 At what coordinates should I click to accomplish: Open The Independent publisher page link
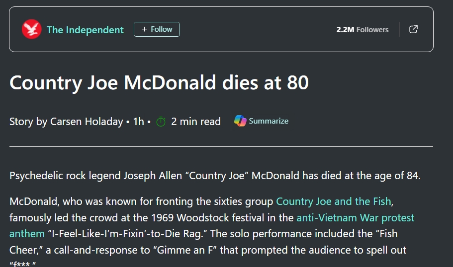point(85,30)
